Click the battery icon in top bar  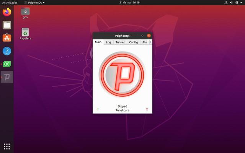[x=237, y=3]
